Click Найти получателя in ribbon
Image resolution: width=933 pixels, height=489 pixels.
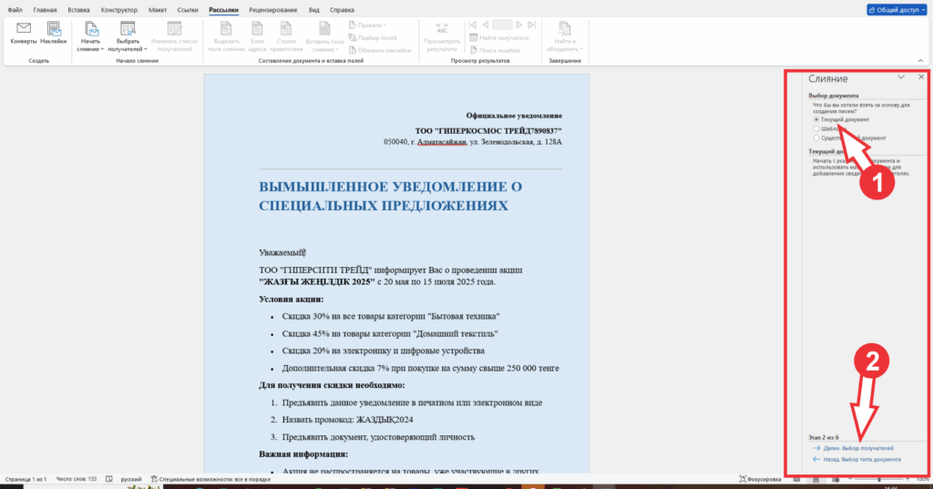(x=498, y=37)
